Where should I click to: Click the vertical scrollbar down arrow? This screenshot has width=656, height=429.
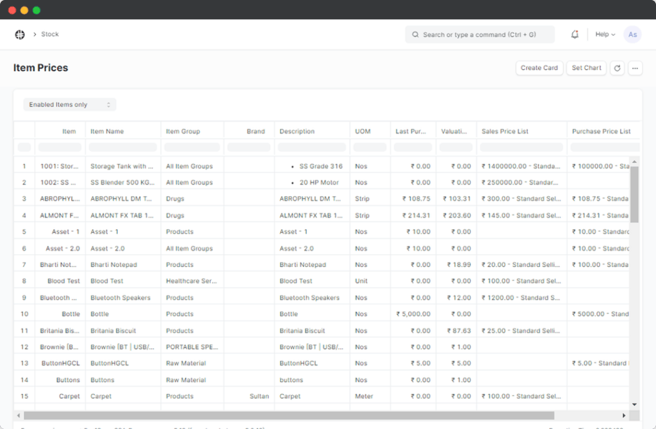(634, 405)
